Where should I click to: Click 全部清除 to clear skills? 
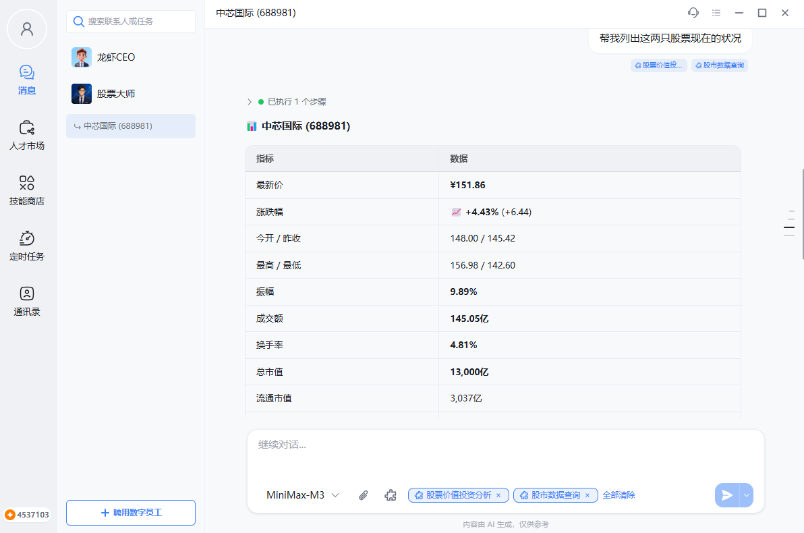click(619, 495)
